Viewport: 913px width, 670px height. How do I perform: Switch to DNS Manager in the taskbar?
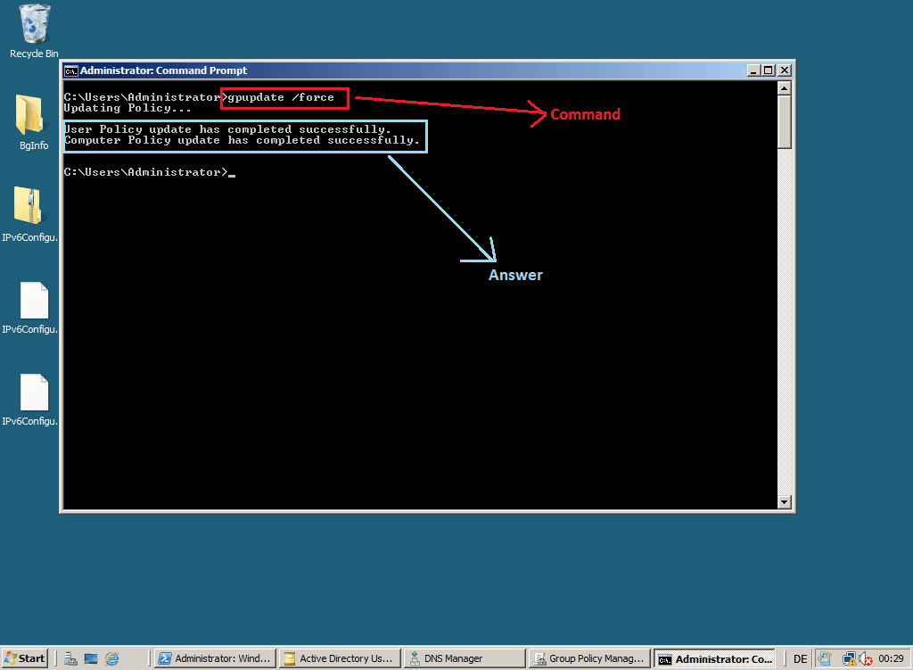coord(462,658)
